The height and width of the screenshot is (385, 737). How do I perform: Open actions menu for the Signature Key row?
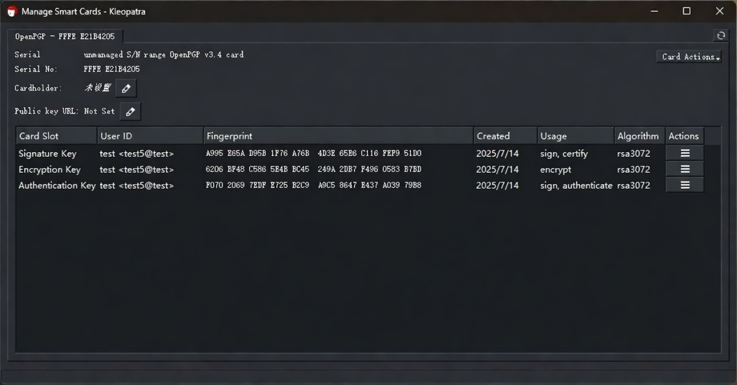[685, 153]
